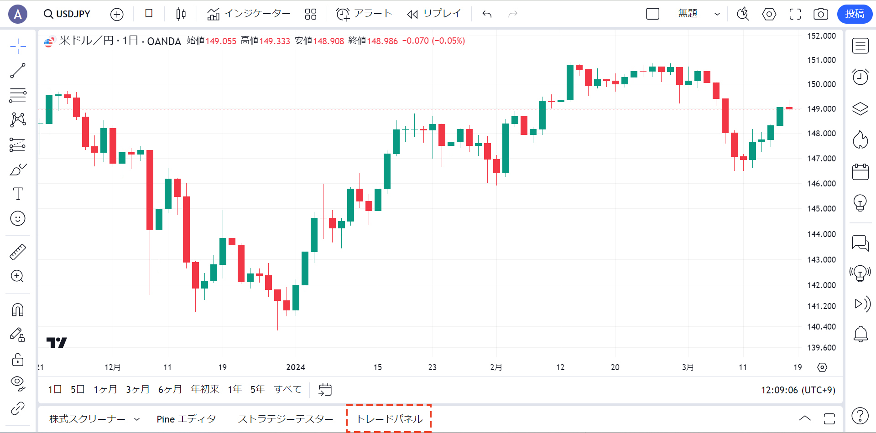Image resolution: width=876 pixels, height=433 pixels.
Task: Expand the bottom panel chevron
Action: click(x=805, y=418)
